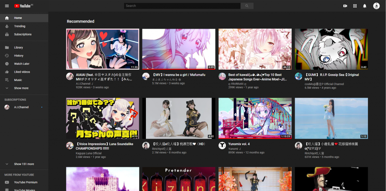Screen dimensions: 386x191
Task: Click channel avatar beside I wanna be a girl
Action: (146, 76)
